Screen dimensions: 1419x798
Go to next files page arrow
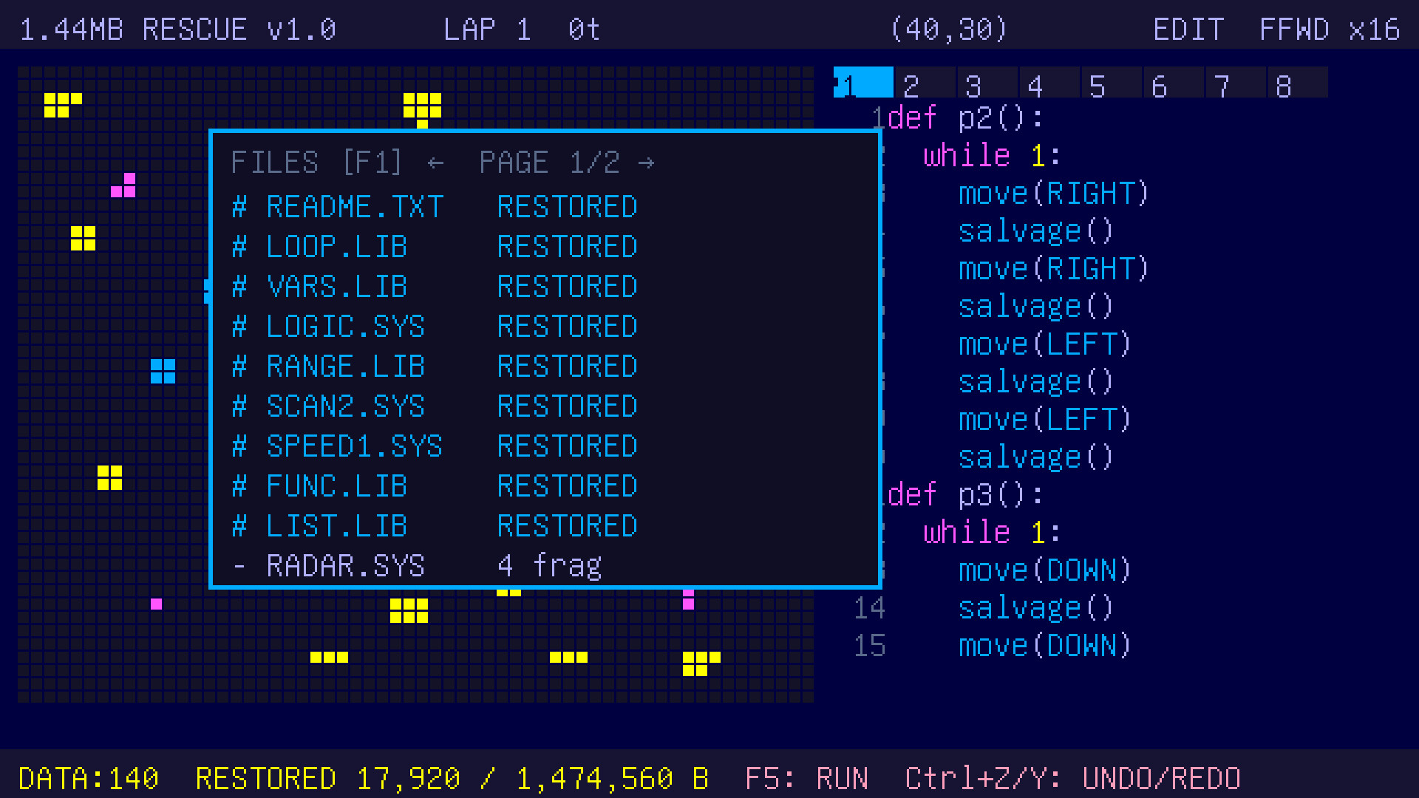647,163
